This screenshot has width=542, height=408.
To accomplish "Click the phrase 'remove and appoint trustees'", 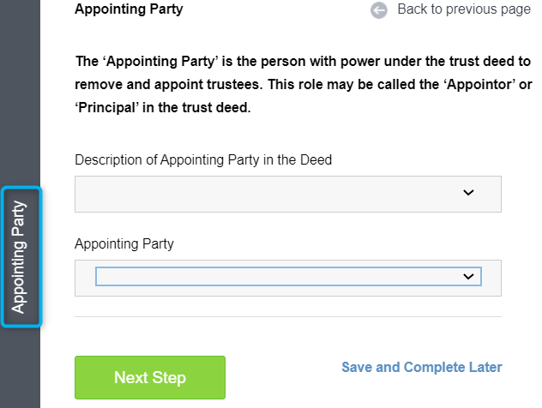I will pos(167,84).
